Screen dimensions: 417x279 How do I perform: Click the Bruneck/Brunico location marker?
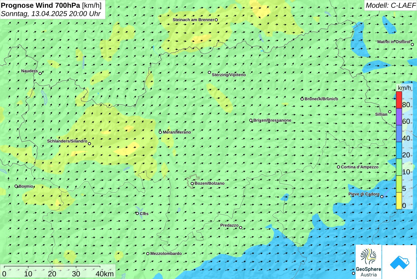pyautogui.click(x=302, y=99)
